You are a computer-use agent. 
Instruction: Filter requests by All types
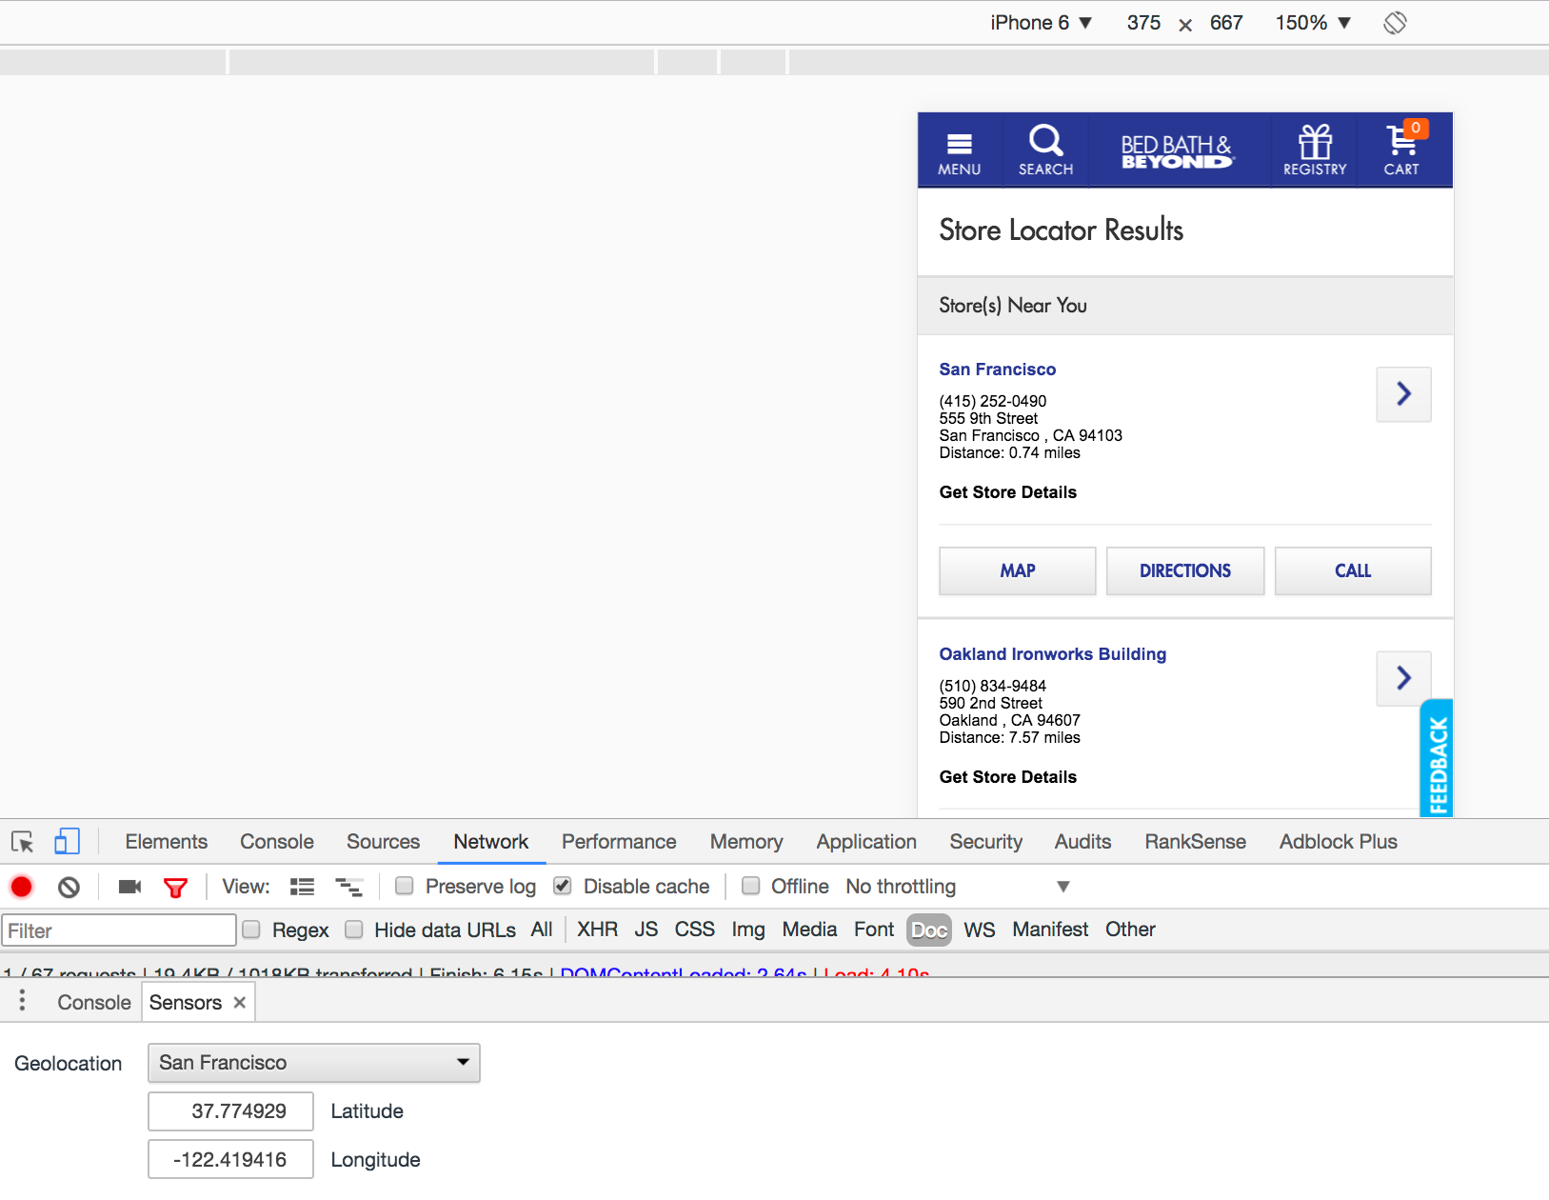pos(542,930)
